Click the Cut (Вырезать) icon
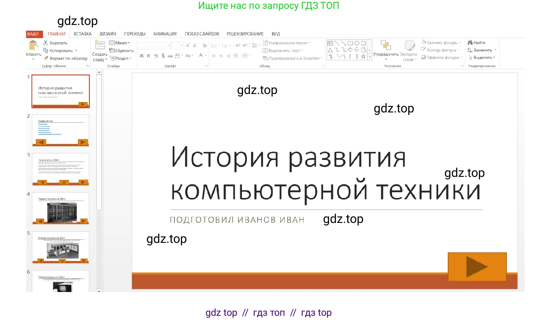 [x=45, y=43]
